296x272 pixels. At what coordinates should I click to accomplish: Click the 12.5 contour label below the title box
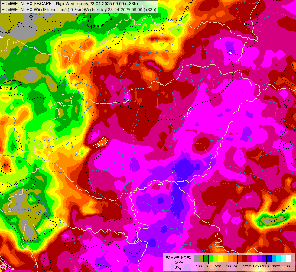coord(95,27)
